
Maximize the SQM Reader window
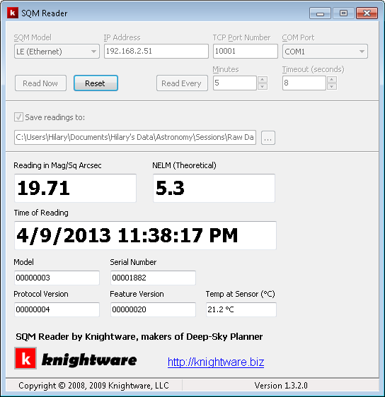[x=343, y=13]
